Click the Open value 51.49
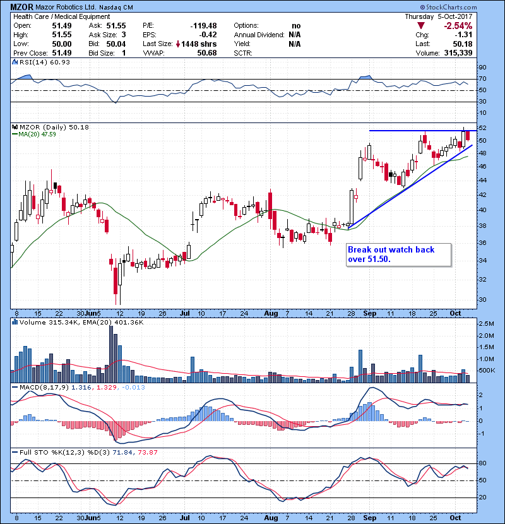Image resolution: width=505 pixels, height=524 pixels. (x=62, y=26)
